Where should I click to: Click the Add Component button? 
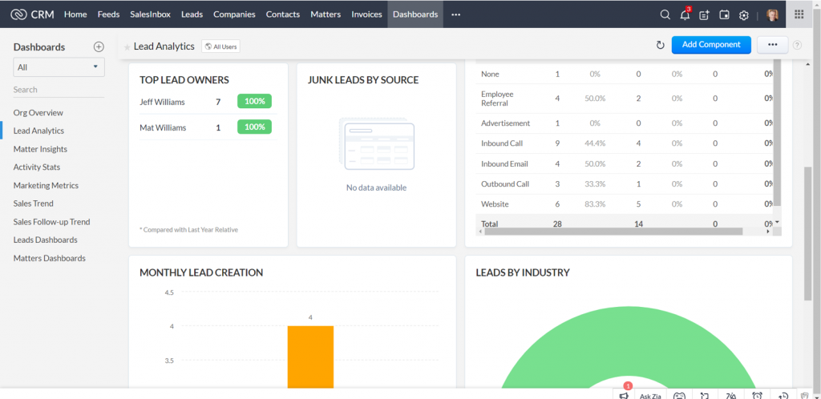[710, 45]
